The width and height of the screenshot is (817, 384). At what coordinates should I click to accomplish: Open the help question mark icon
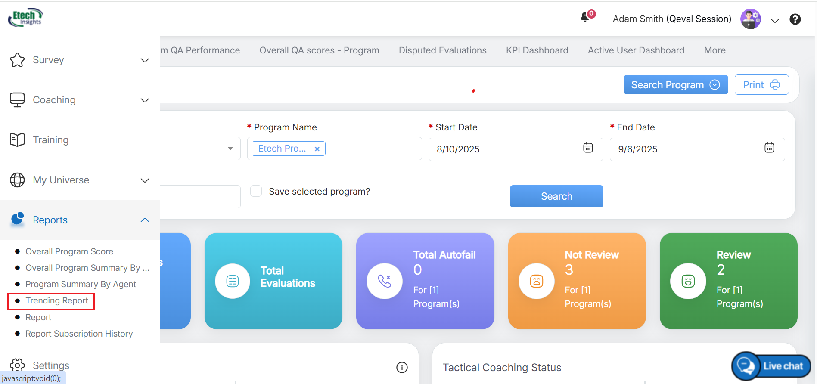(x=795, y=19)
